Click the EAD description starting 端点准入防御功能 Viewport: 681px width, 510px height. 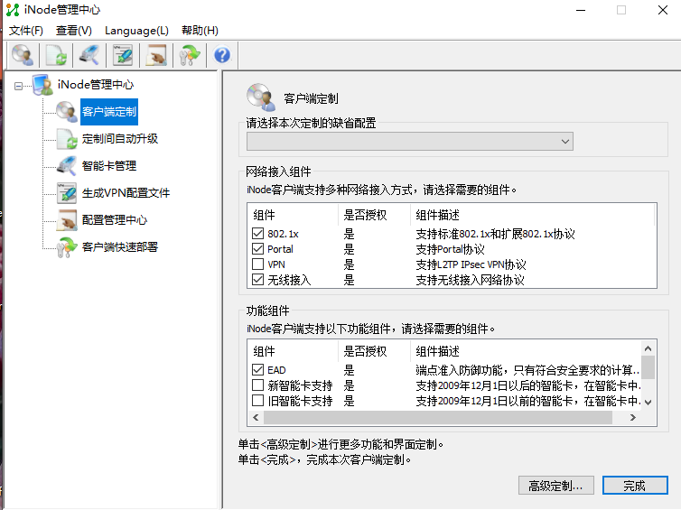pos(527,370)
